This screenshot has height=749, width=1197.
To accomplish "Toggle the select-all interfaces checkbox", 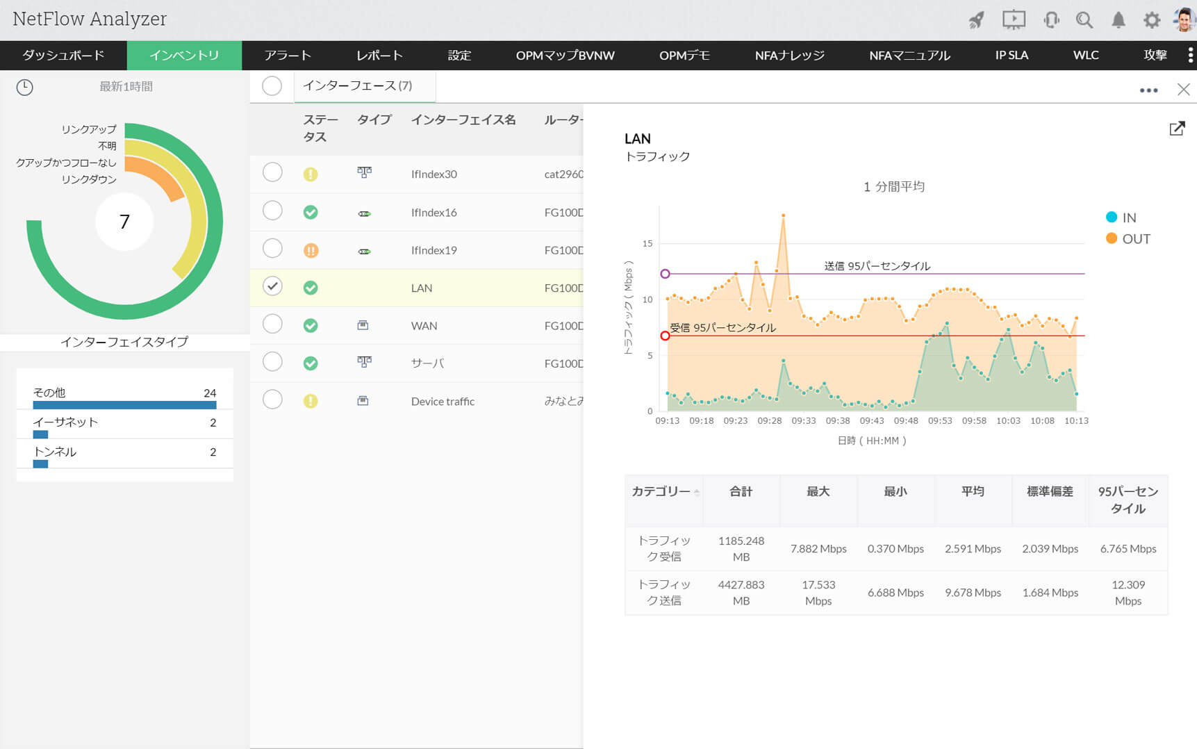I will coord(272,86).
